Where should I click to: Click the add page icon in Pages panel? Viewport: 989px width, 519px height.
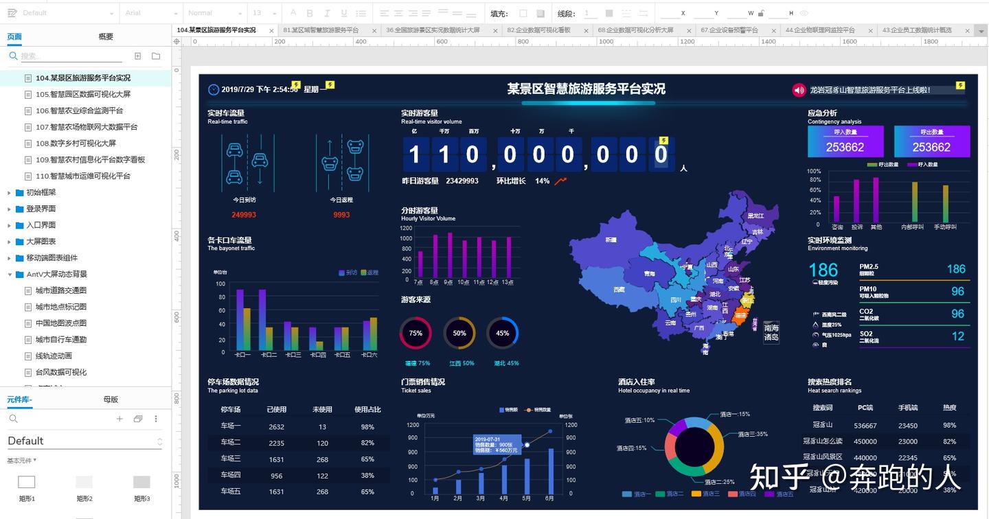137,56
